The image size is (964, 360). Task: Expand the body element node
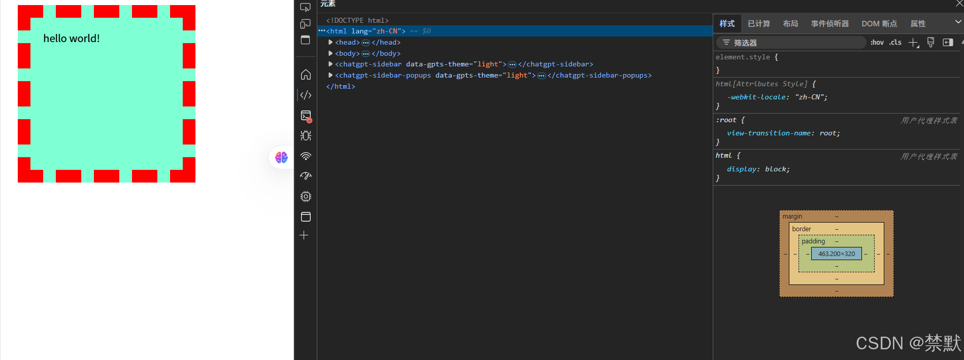(330, 53)
